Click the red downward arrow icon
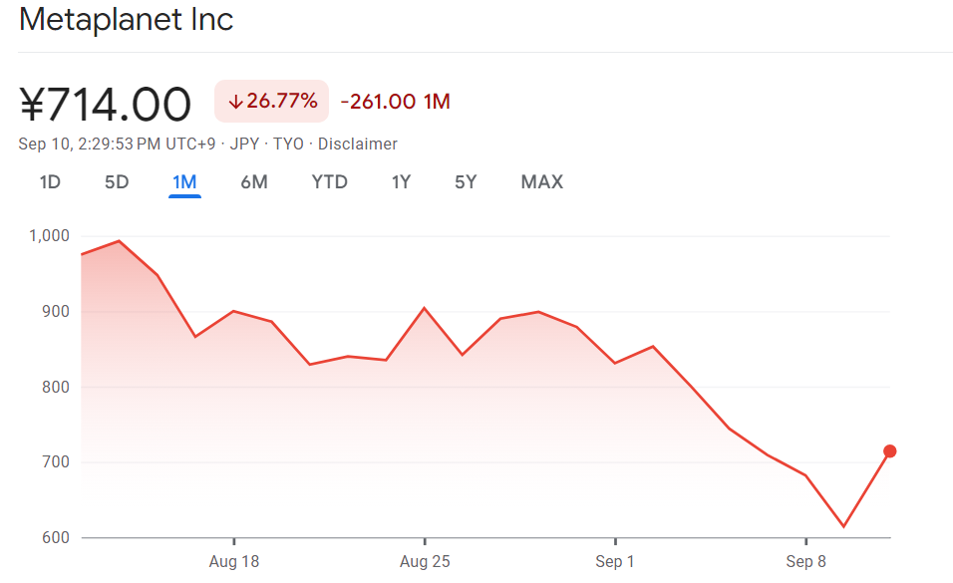This screenshot has width=953, height=583. click(235, 101)
